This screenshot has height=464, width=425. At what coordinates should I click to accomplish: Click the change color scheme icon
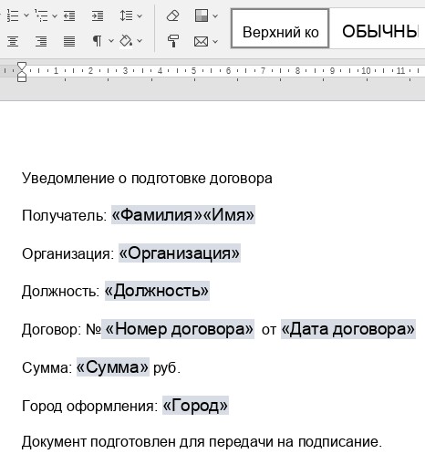click(202, 15)
